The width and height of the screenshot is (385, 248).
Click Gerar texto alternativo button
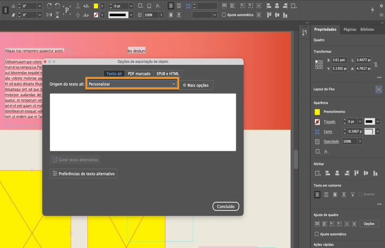[75, 160]
